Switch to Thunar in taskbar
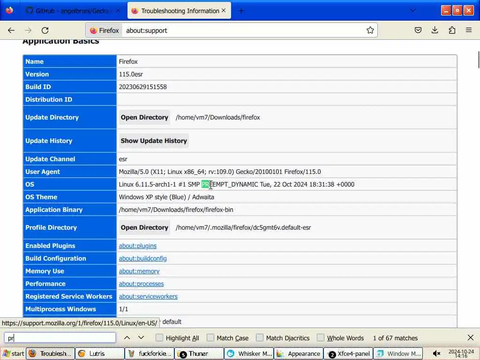The width and height of the screenshot is (480, 360). point(199,353)
